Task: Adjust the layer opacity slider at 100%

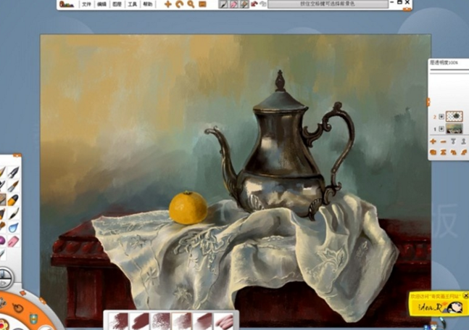Action: click(449, 71)
